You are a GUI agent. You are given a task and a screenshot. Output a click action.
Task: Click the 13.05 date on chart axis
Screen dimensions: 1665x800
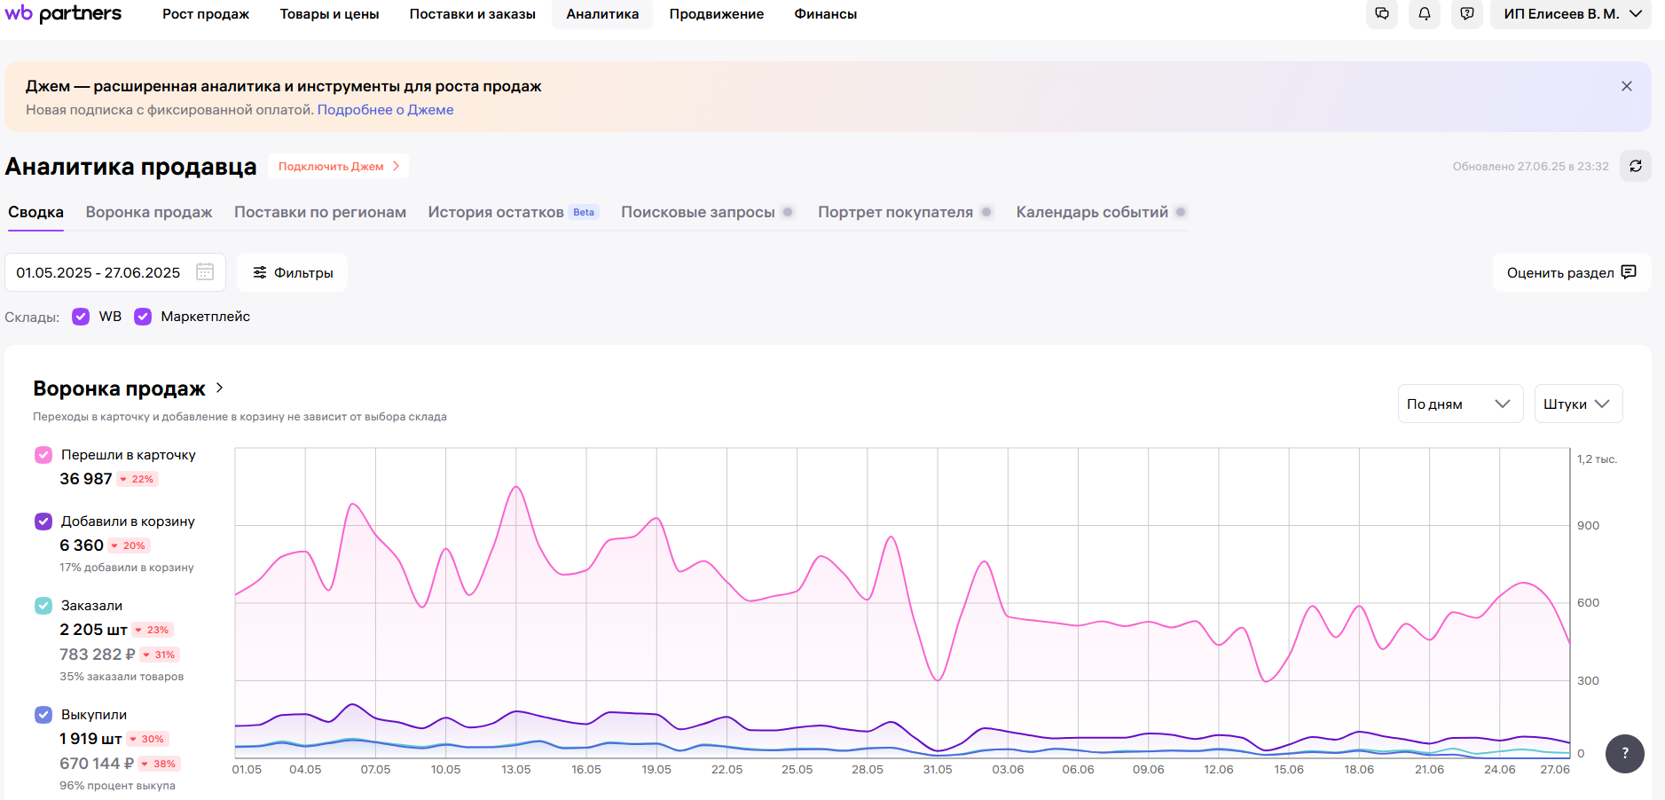tap(516, 769)
